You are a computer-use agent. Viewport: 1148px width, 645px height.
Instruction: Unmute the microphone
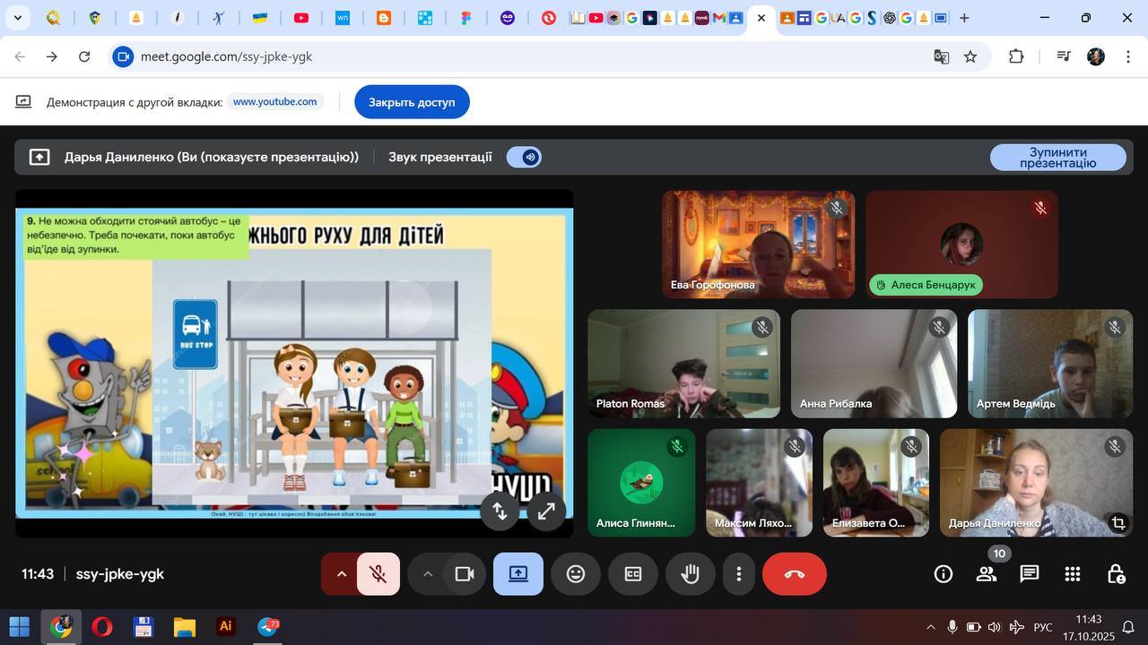point(378,574)
